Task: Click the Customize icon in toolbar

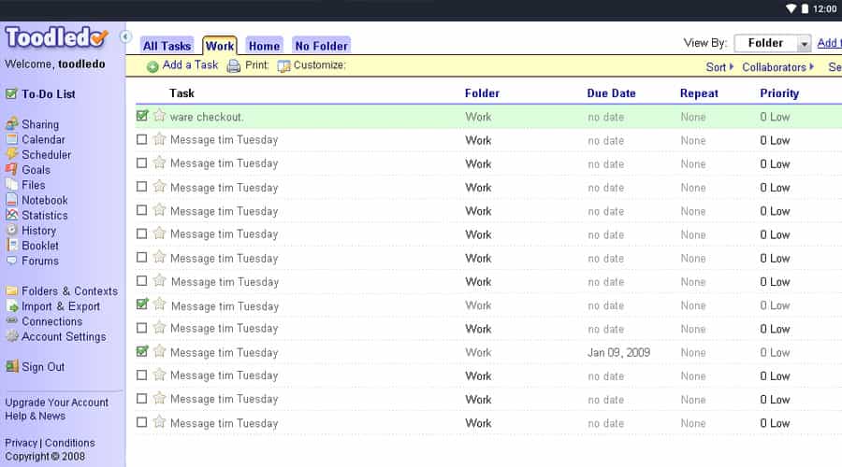Action: [x=283, y=66]
